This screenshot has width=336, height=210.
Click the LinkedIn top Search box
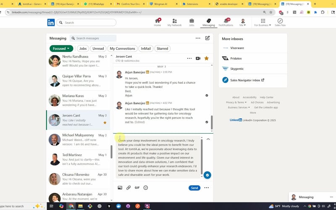click(x=87, y=23)
